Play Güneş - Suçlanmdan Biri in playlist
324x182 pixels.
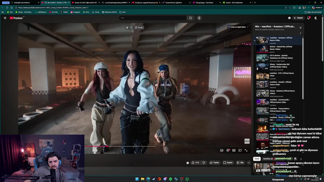[278, 67]
